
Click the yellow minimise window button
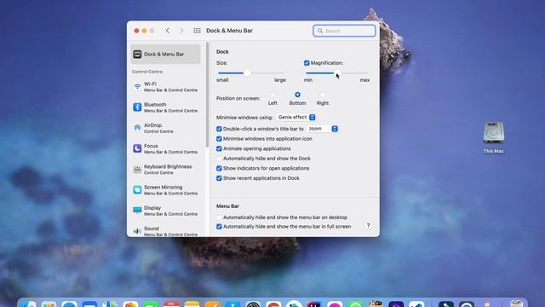coord(144,31)
